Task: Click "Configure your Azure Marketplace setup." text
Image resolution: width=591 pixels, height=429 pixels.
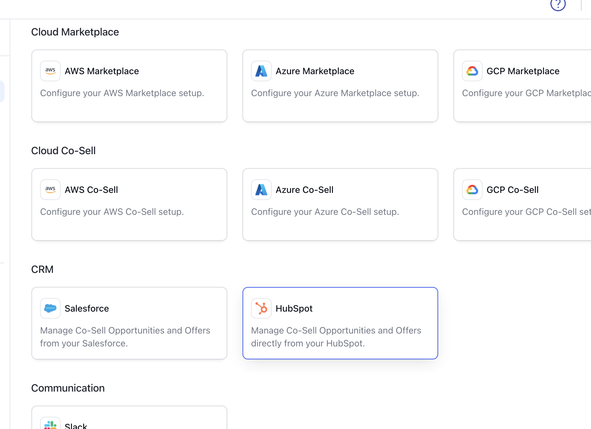Action: (335, 93)
